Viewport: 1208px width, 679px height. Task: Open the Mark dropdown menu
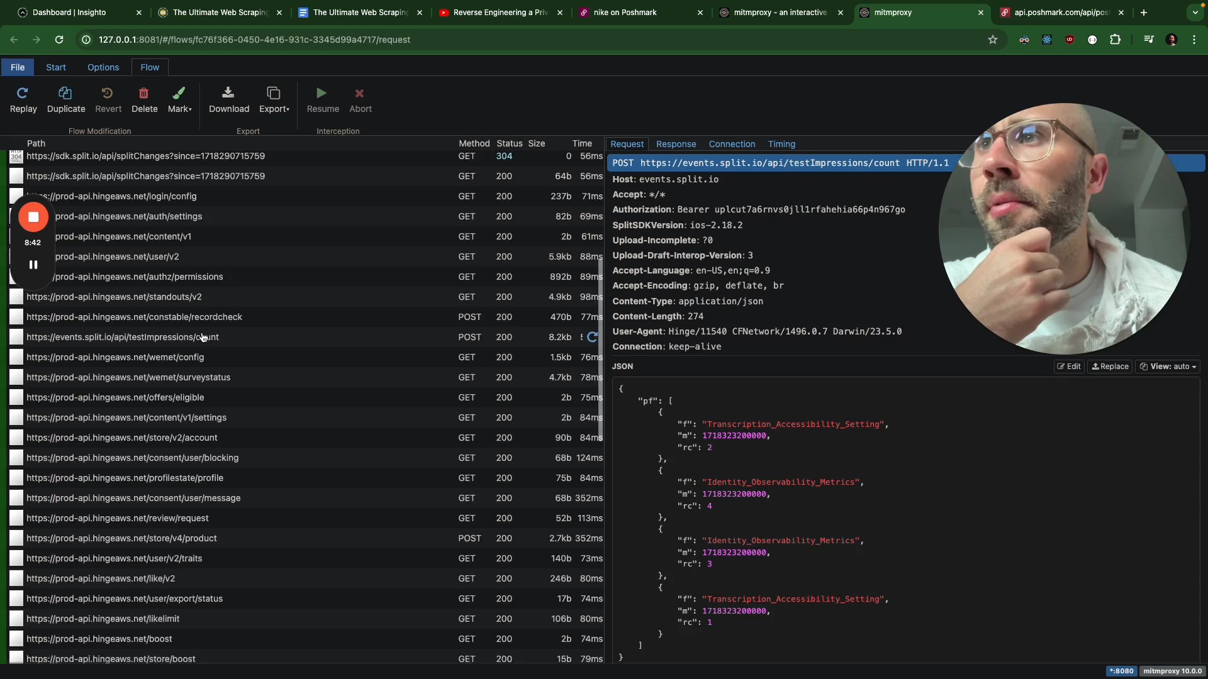[x=179, y=99]
